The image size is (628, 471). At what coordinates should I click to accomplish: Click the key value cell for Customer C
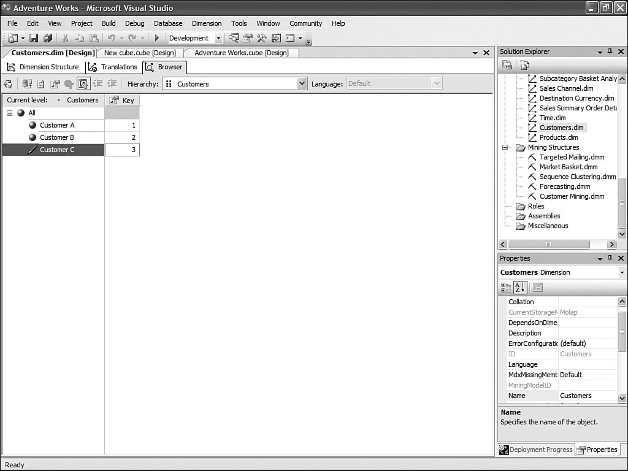pos(122,150)
